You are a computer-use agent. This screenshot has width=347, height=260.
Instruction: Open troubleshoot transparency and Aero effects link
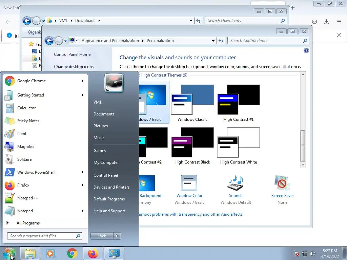pyautogui.click(x=190, y=214)
